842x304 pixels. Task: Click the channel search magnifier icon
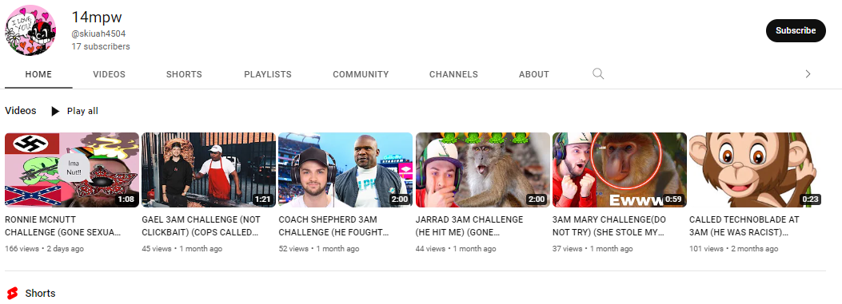(598, 74)
